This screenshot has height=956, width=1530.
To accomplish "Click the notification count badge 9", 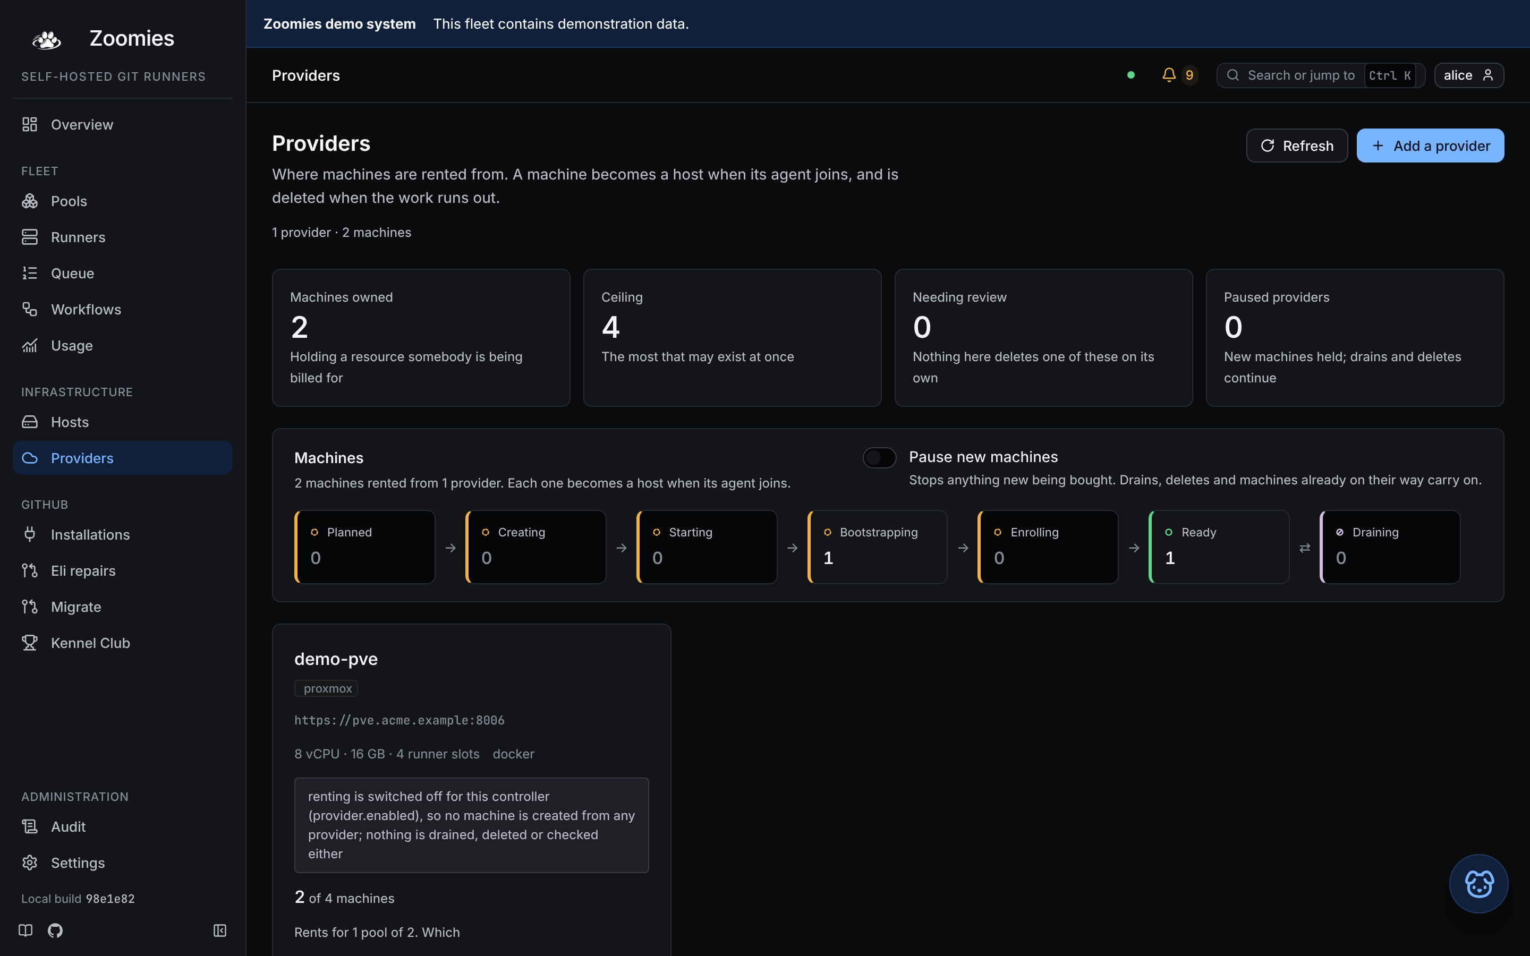I will [x=1189, y=75].
